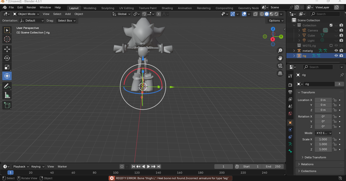Screen dimensions: 346x181
Task: Pin the rig properties panel
Action: click(342, 75)
